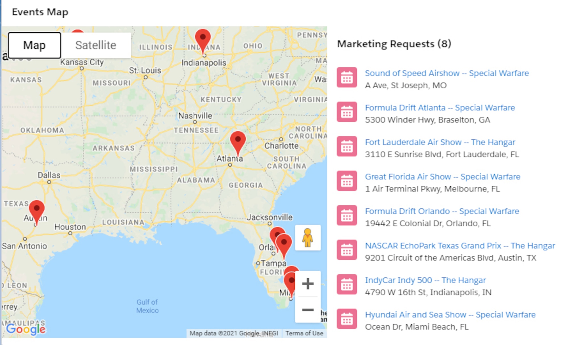This screenshot has height=345, width=568.
Task: Click the Marketing Requests (8) heading
Action: point(394,44)
